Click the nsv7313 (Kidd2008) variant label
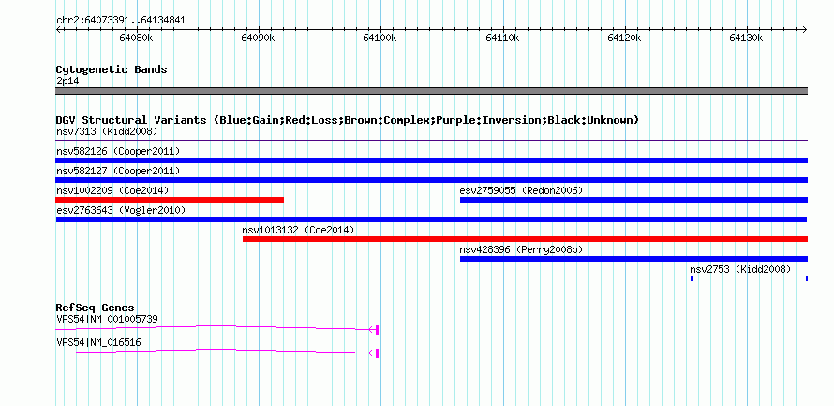Screen dimensions: 834x406 point(107,131)
